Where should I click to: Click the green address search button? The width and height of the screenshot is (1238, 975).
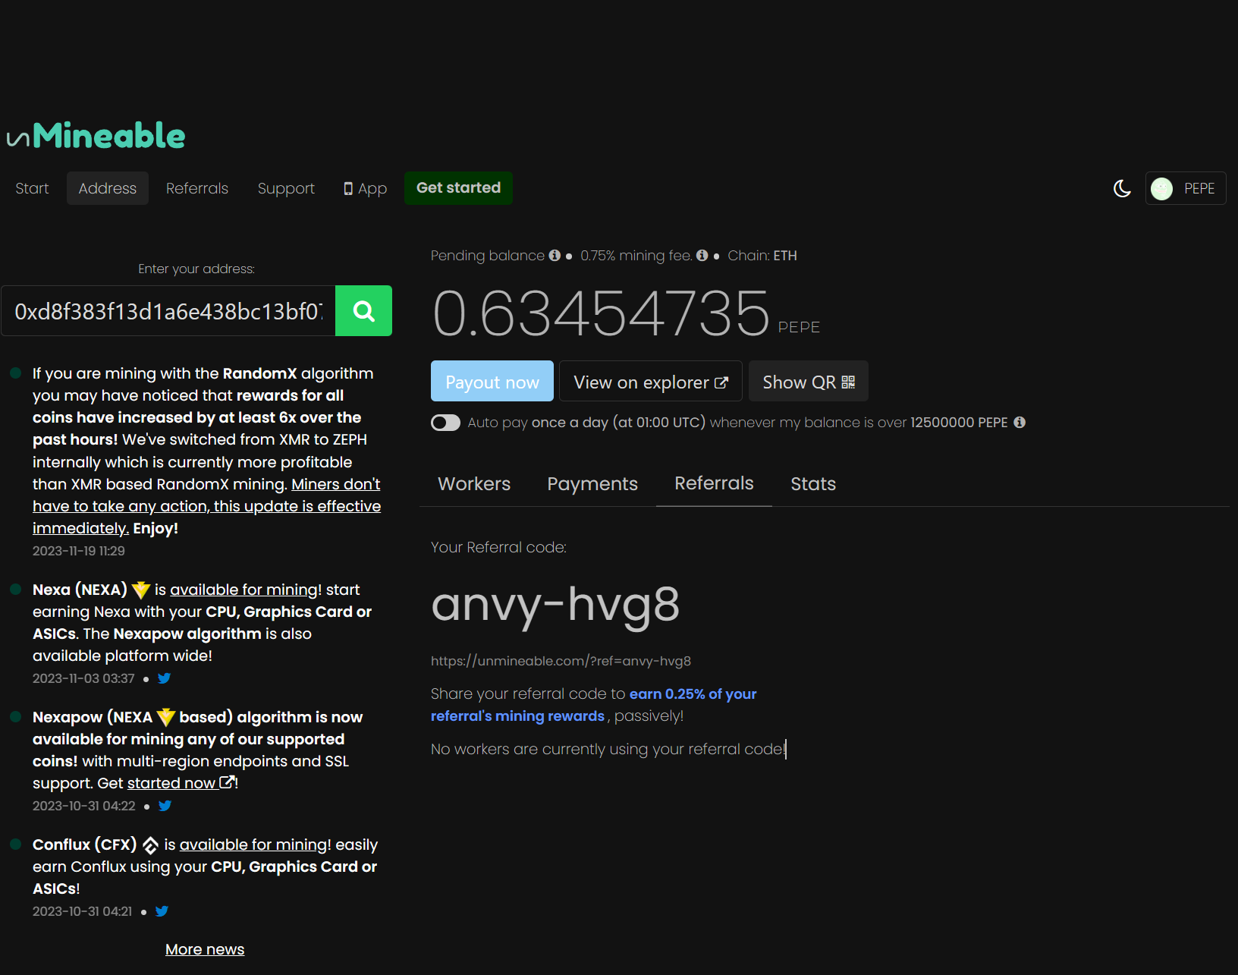pos(363,311)
